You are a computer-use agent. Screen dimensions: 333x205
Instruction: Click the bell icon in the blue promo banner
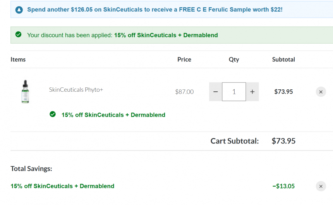coord(19,10)
